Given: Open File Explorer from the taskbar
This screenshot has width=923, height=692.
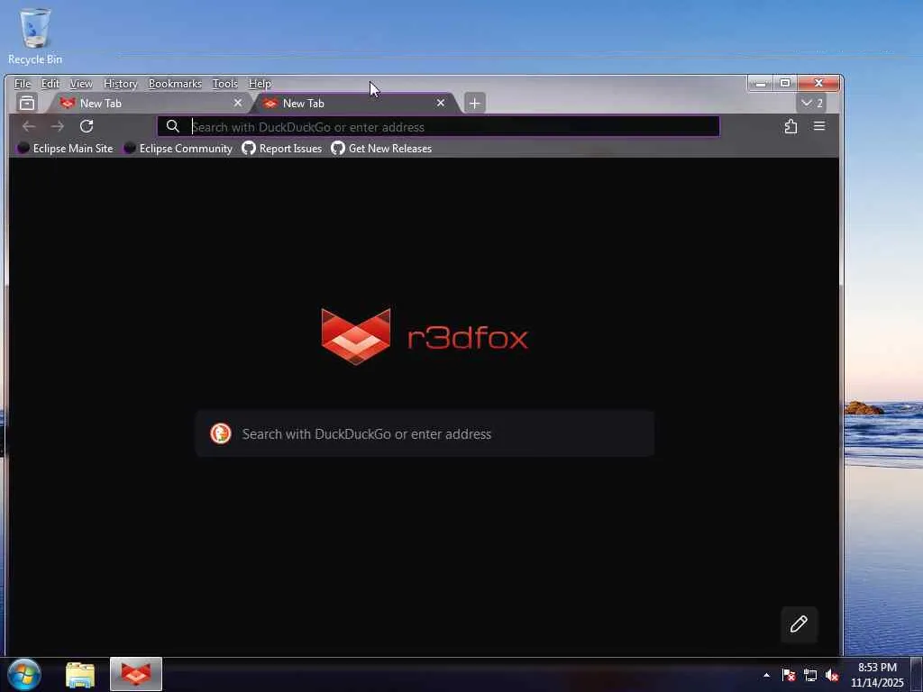Looking at the screenshot, I should point(80,675).
